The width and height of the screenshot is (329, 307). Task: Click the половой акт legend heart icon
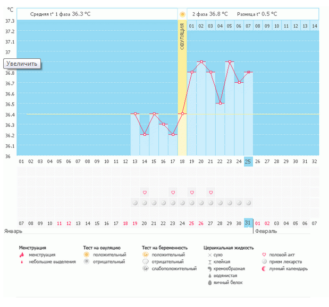click(x=265, y=255)
